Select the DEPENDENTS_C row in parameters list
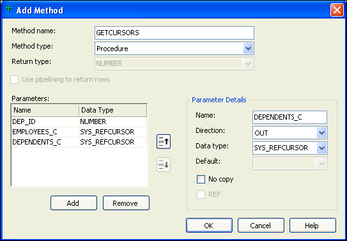The height and width of the screenshot is (241, 347). coord(79,143)
